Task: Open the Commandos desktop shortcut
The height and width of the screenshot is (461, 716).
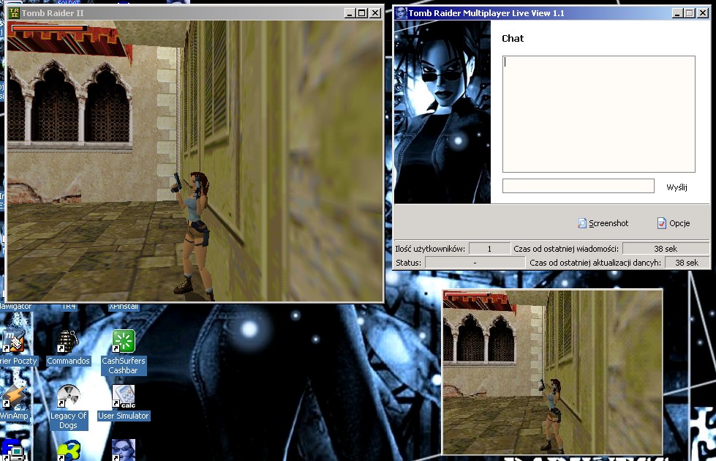Action: 68,348
